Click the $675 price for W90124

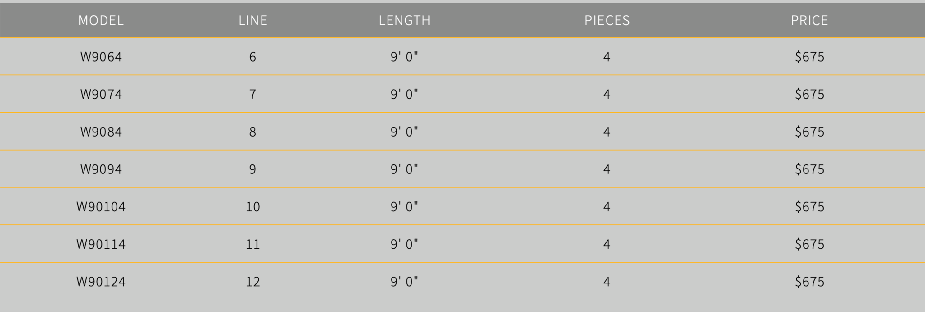click(x=809, y=281)
